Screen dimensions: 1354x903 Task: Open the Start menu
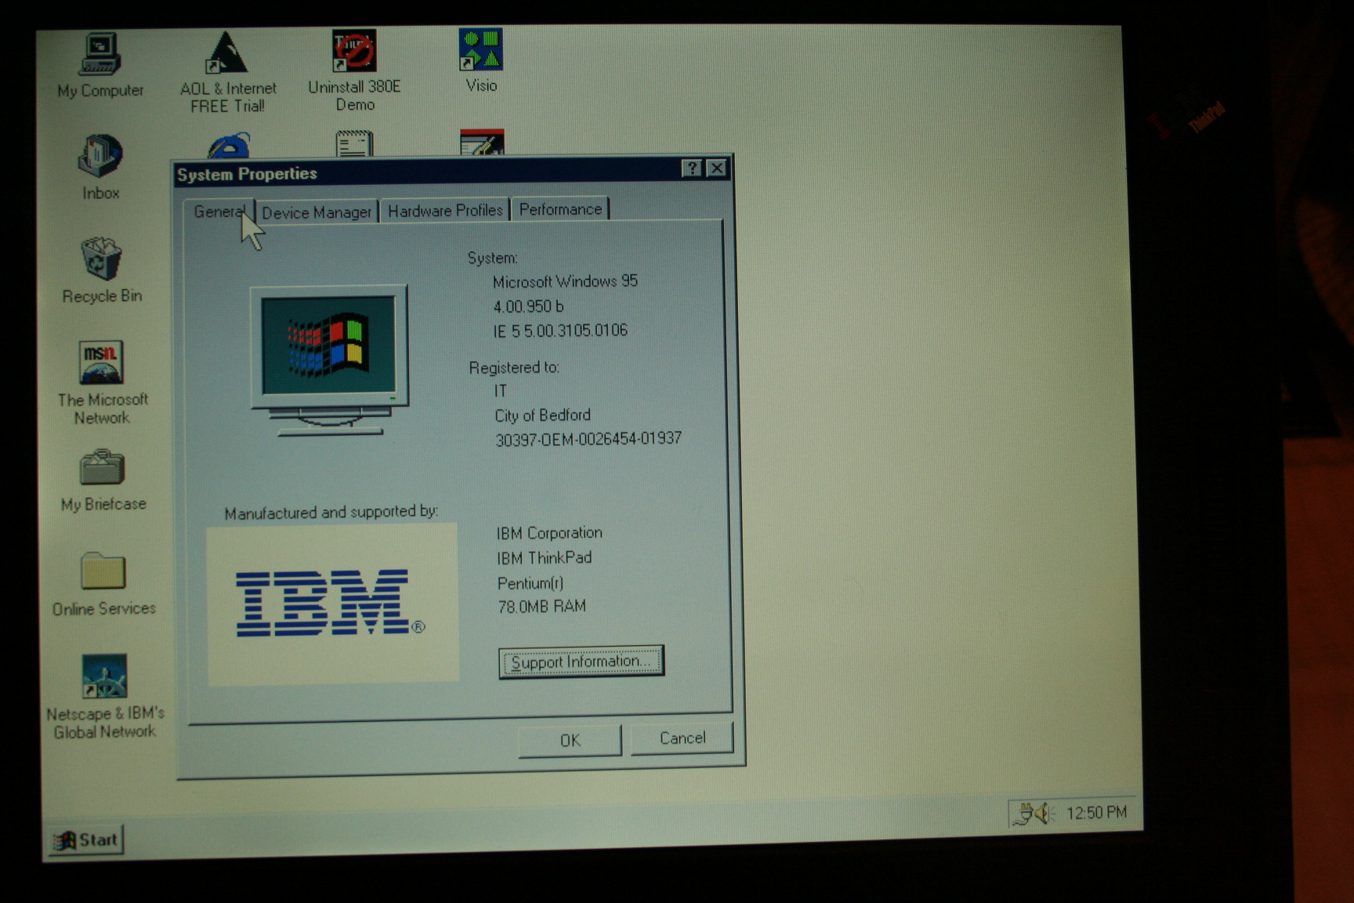[x=86, y=840]
